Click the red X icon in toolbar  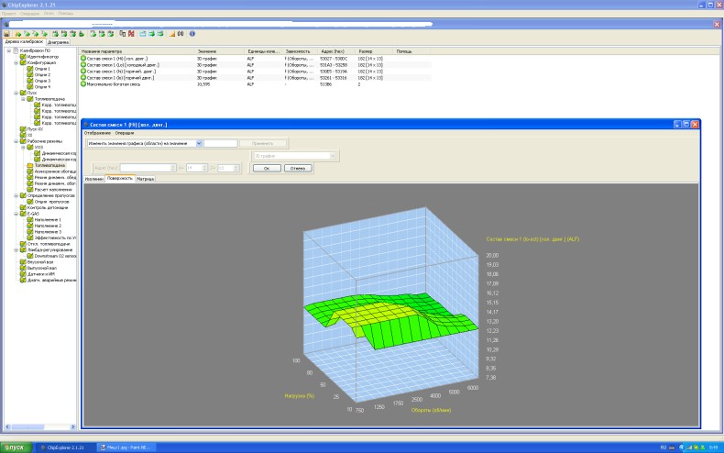click(132, 33)
